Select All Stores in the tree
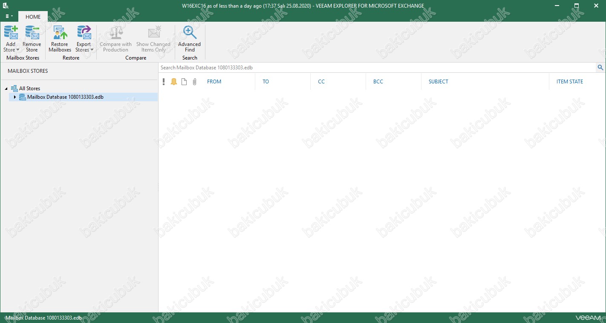This screenshot has height=323, width=606. click(x=29, y=89)
